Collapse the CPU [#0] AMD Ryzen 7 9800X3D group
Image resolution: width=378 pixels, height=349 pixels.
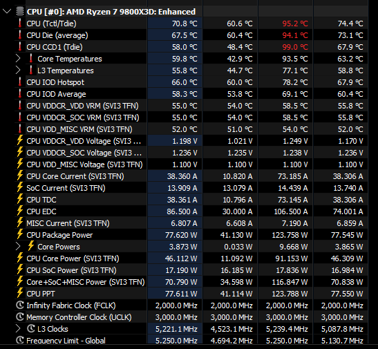point(7,11)
